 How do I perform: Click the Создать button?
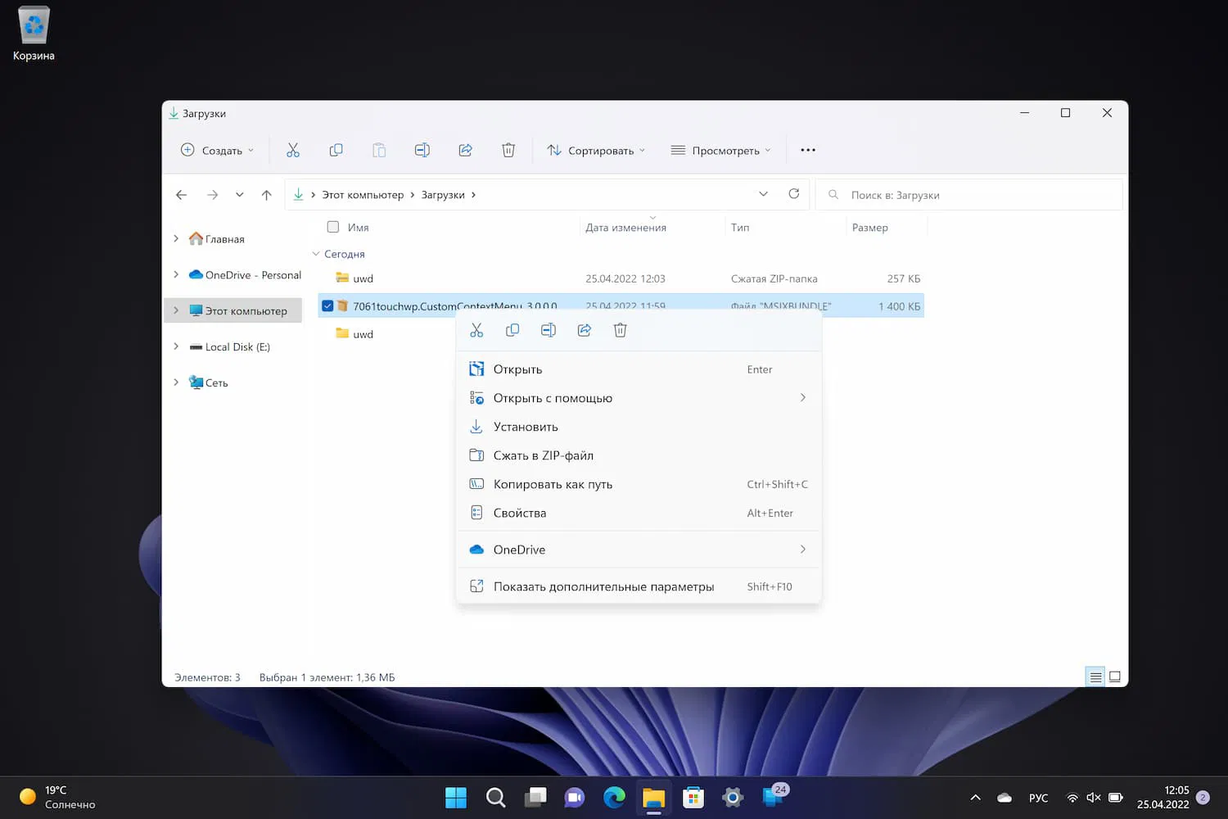coord(217,150)
